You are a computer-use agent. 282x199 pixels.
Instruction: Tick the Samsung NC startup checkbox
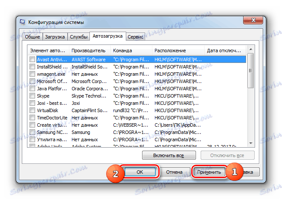33,132
